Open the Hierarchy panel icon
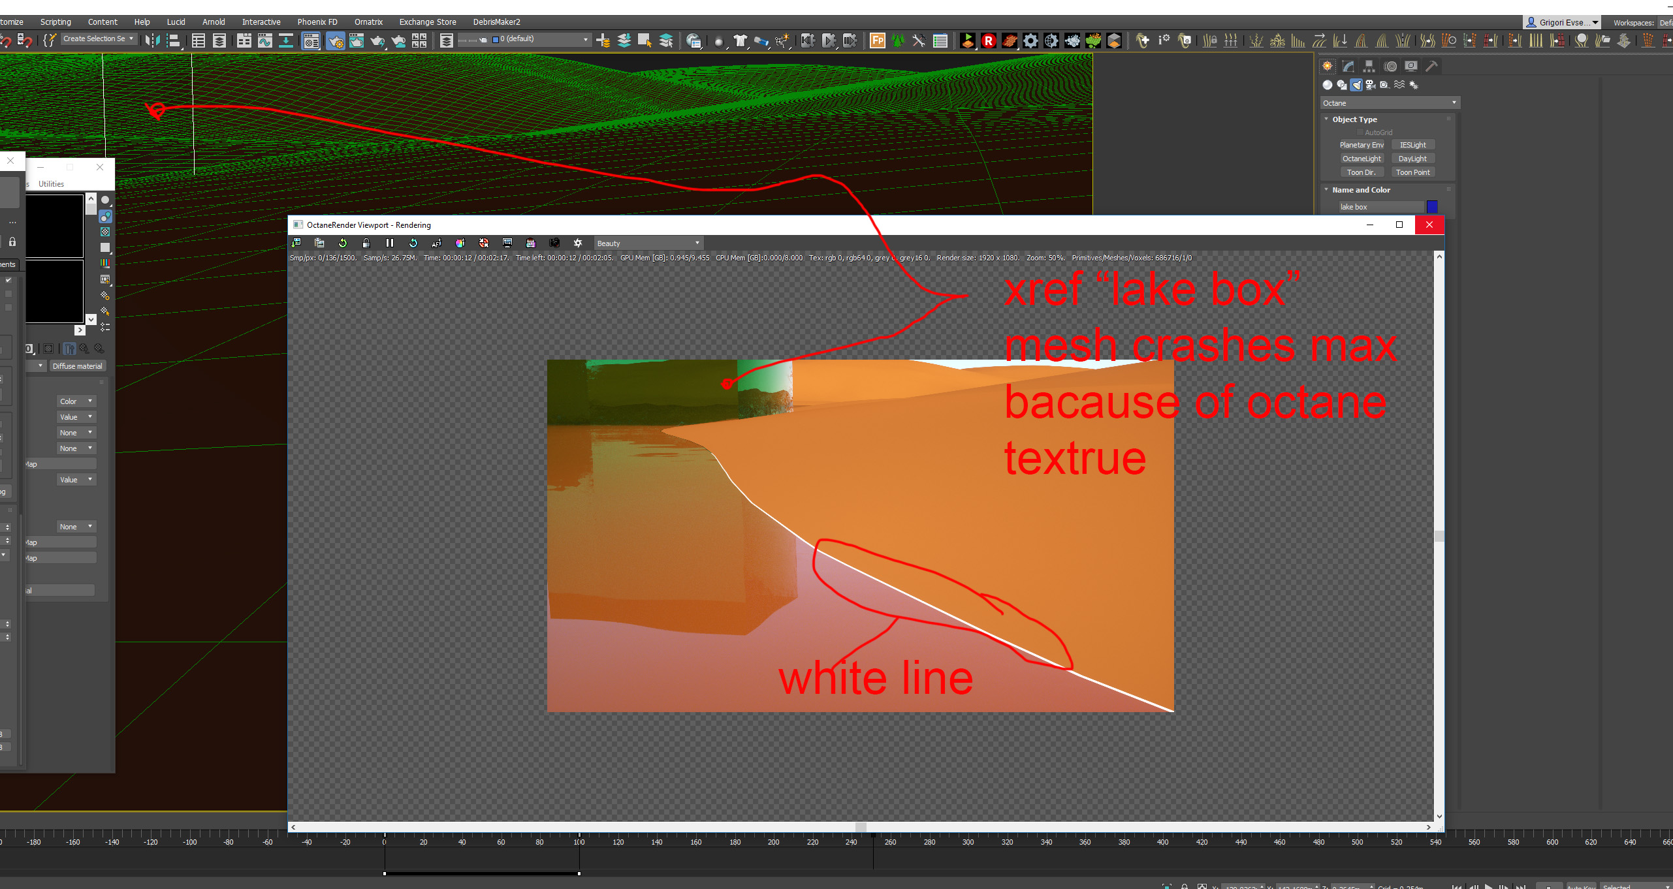Image resolution: width=1673 pixels, height=889 pixels. [1369, 66]
